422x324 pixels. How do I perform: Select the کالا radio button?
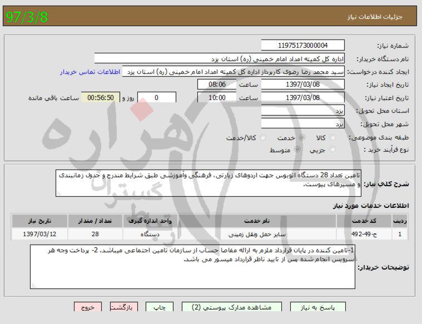[x=333, y=137]
